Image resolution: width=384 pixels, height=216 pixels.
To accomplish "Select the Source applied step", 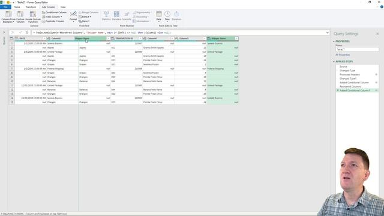I will coord(343,67).
